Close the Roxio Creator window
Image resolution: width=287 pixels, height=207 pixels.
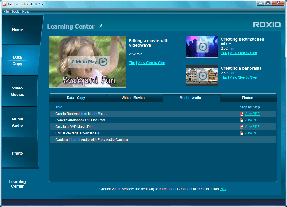point(278,3)
